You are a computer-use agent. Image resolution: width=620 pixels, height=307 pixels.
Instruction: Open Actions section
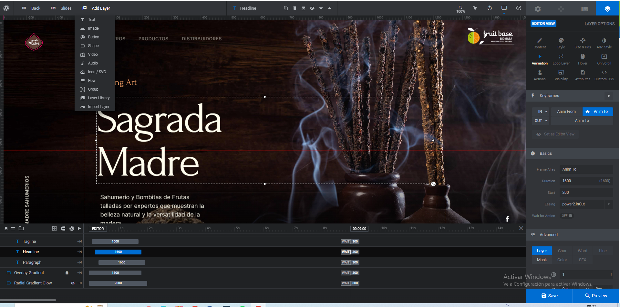click(x=540, y=75)
